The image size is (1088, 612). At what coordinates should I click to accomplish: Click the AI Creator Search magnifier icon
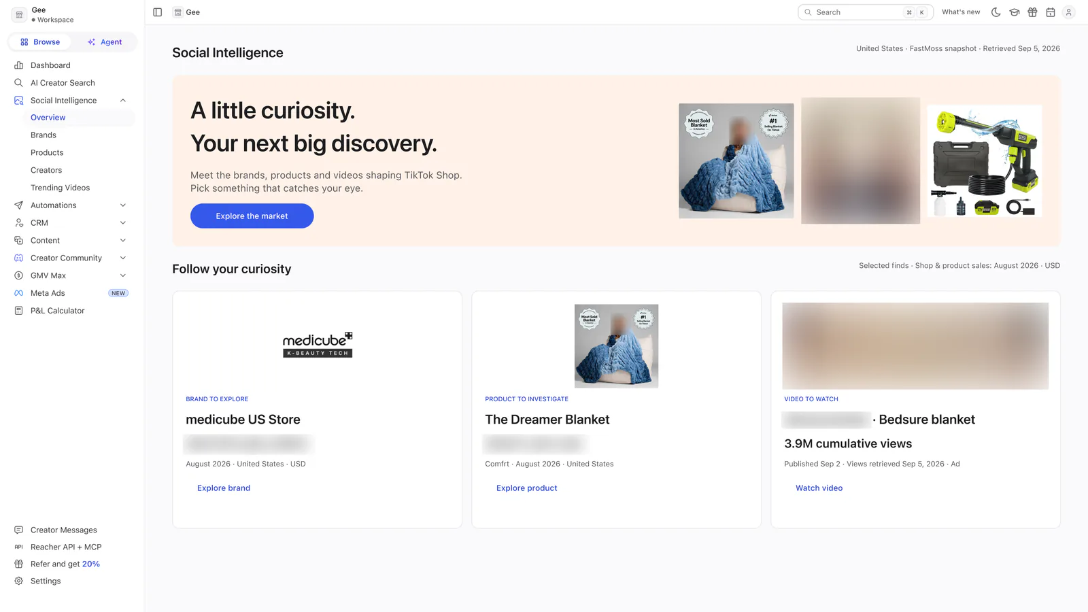click(19, 83)
